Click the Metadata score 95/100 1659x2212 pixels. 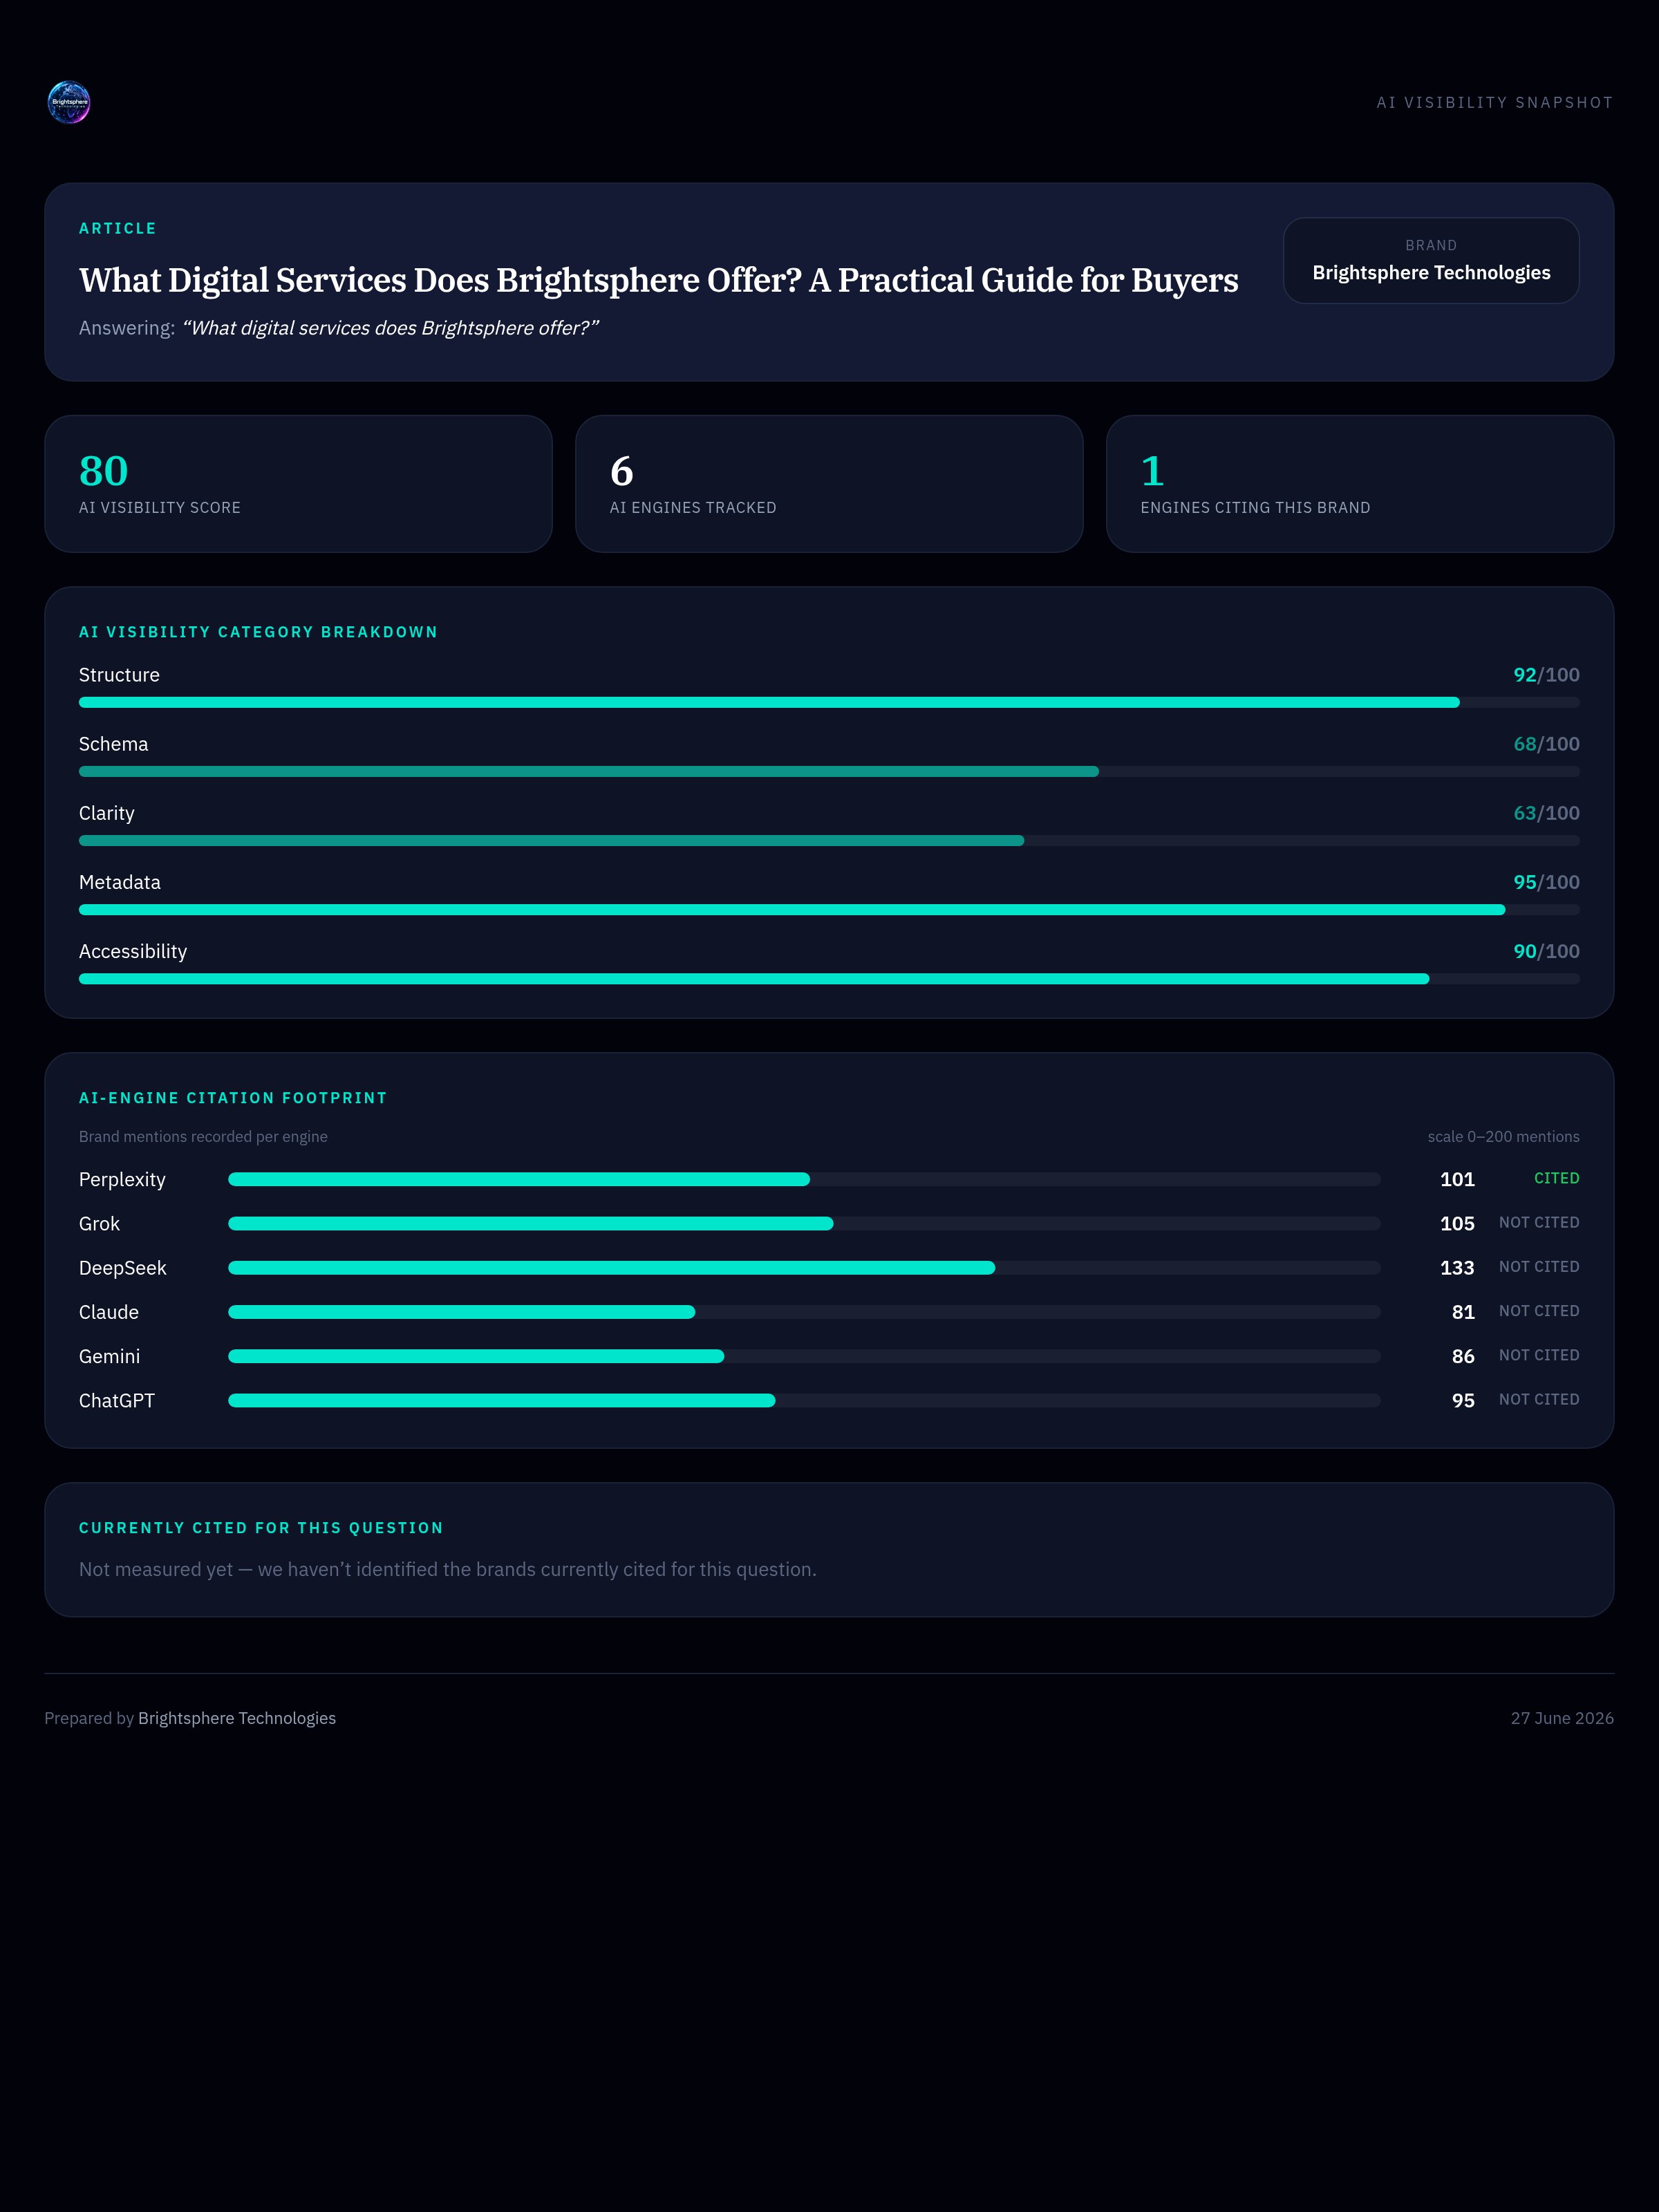tap(1546, 882)
